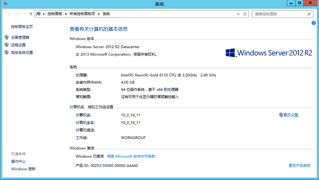Click the back navigation arrow
319x180 pixels.
[8, 14]
